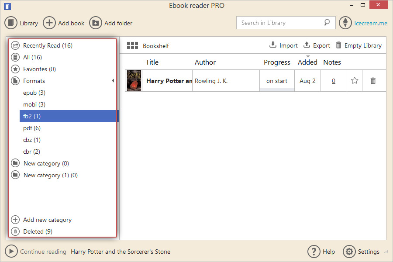Viewport: 393px width, 262px height.
Task: Collapse the Formats section
Action: click(113, 80)
